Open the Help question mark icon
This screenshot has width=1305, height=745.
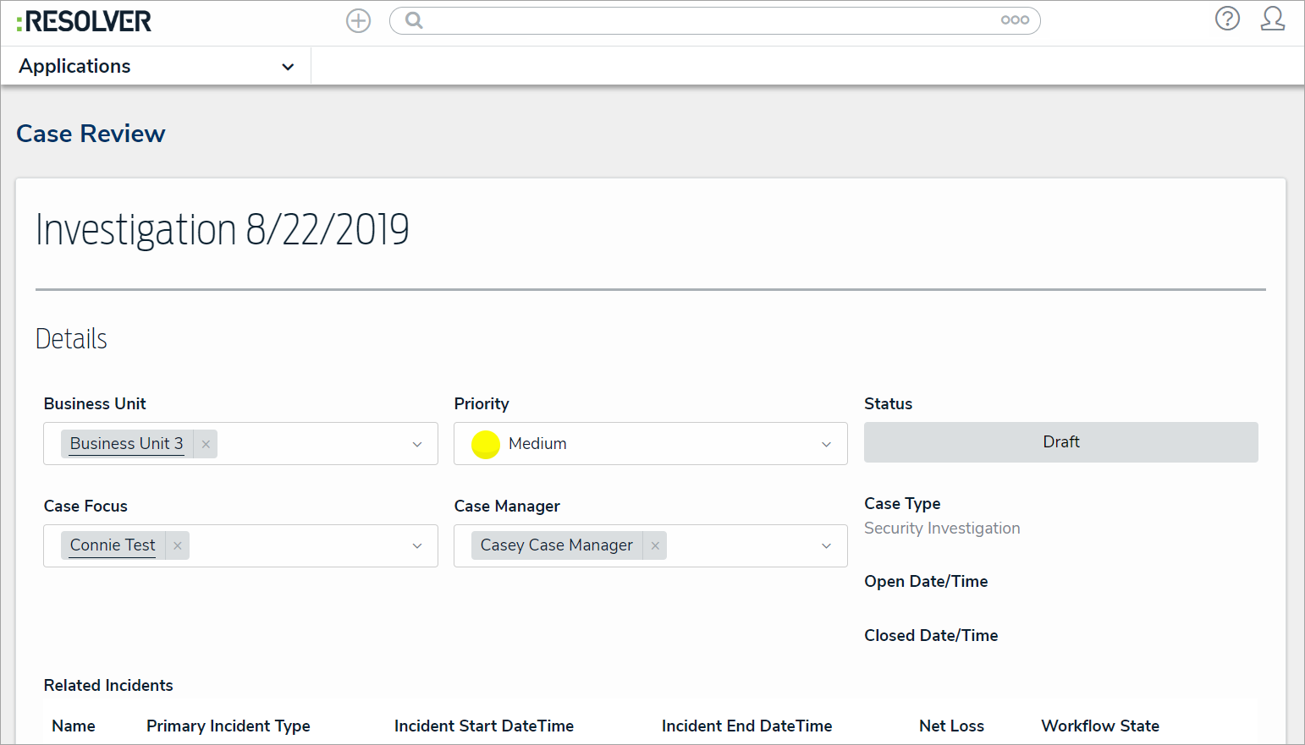point(1227,19)
